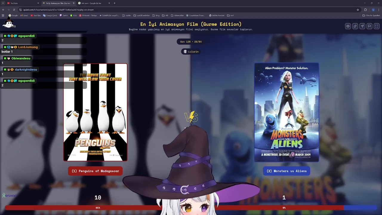The height and width of the screenshot is (215, 382).
Task: Expand the oyınlar bookmark folder
Action: (x=127, y=15)
